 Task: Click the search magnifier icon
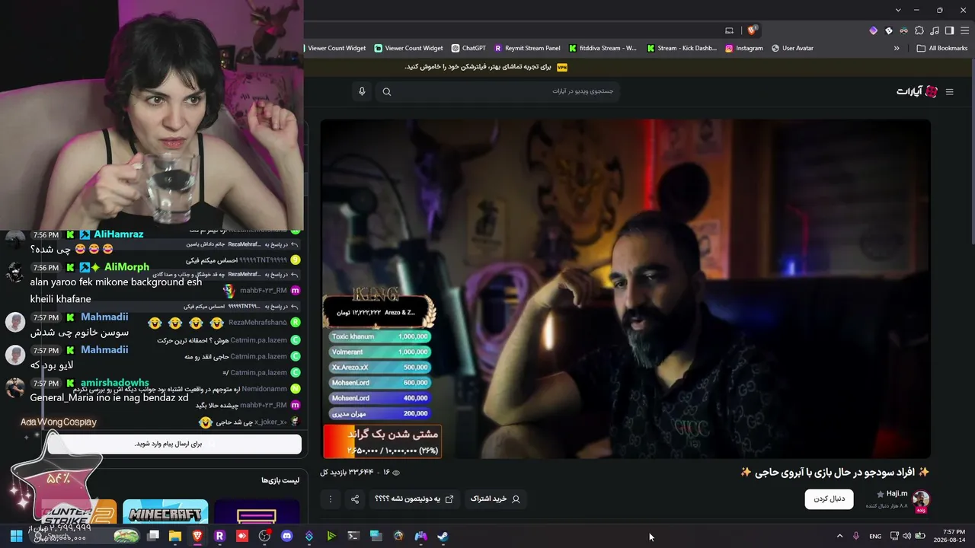pyautogui.click(x=387, y=92)
